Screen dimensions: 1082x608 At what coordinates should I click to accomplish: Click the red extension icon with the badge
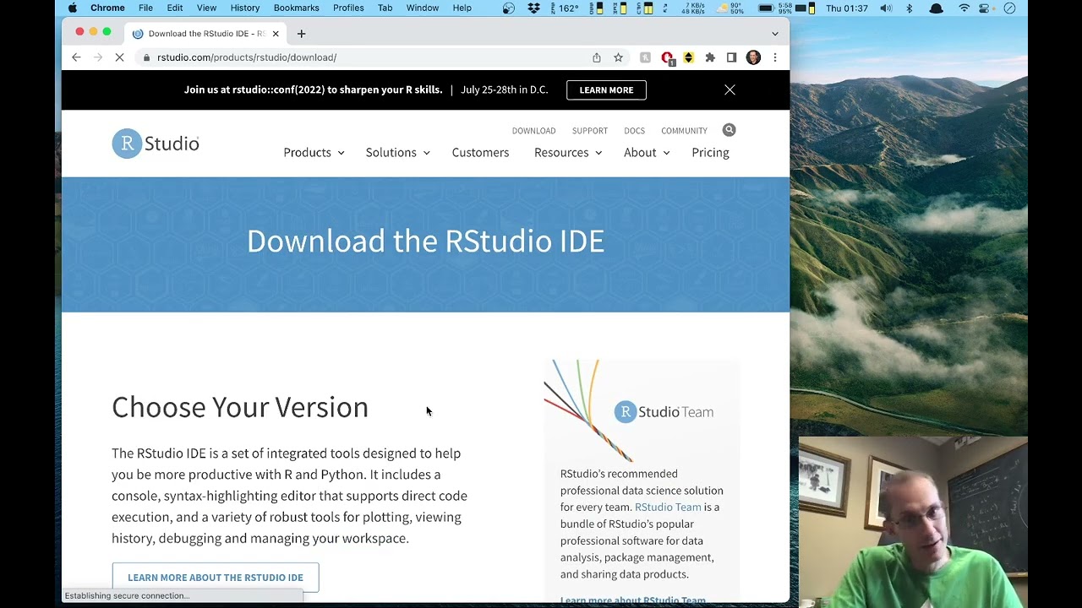[x=667, y=57]
